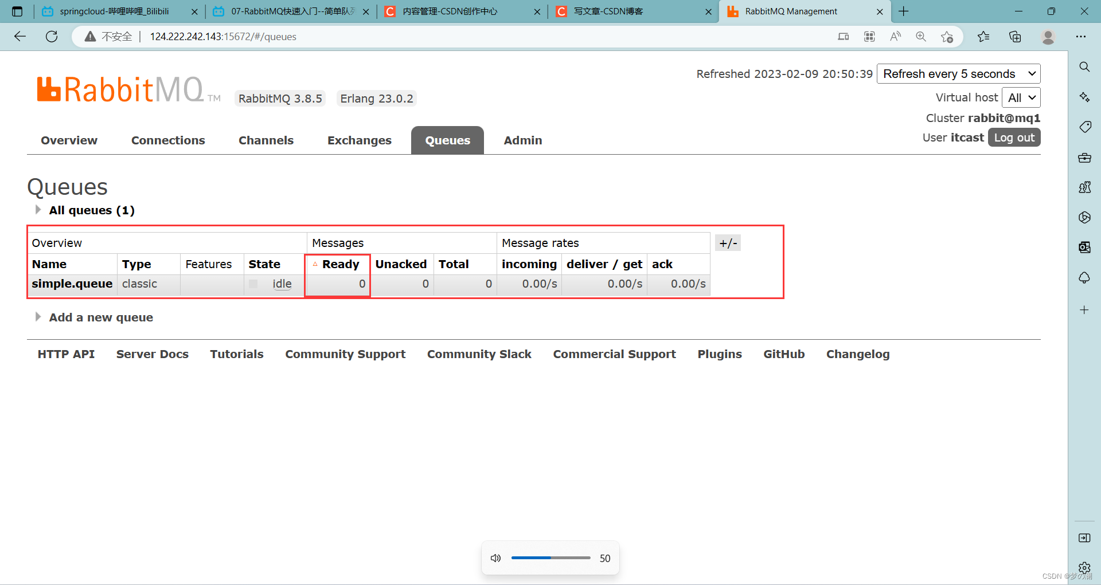Expand the Add a new queue section

point(101,317)
